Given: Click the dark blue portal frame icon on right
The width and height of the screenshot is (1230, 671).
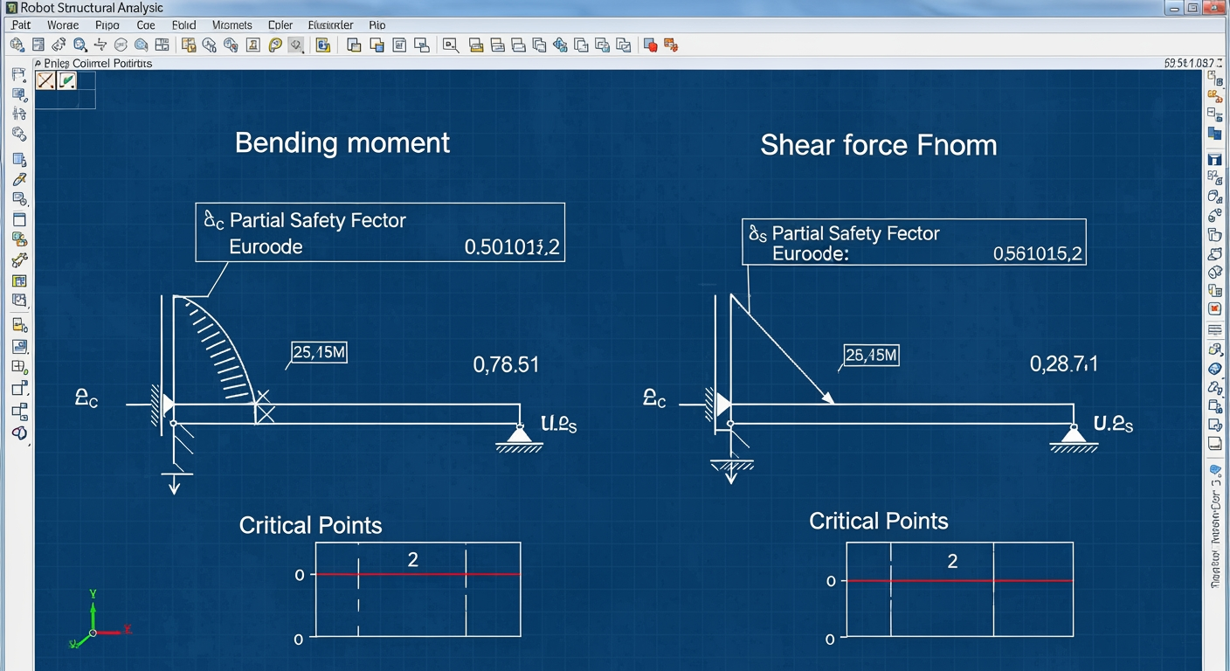Looking at the screenshot, I should (1214, 159).
